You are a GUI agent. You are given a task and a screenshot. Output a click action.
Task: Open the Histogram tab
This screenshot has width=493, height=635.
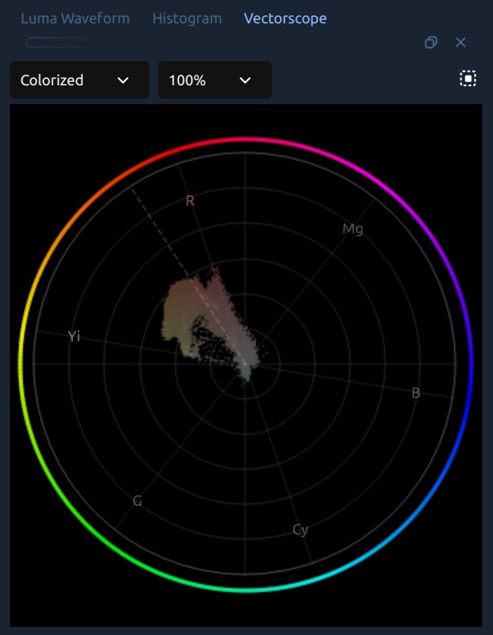[187, 18]
